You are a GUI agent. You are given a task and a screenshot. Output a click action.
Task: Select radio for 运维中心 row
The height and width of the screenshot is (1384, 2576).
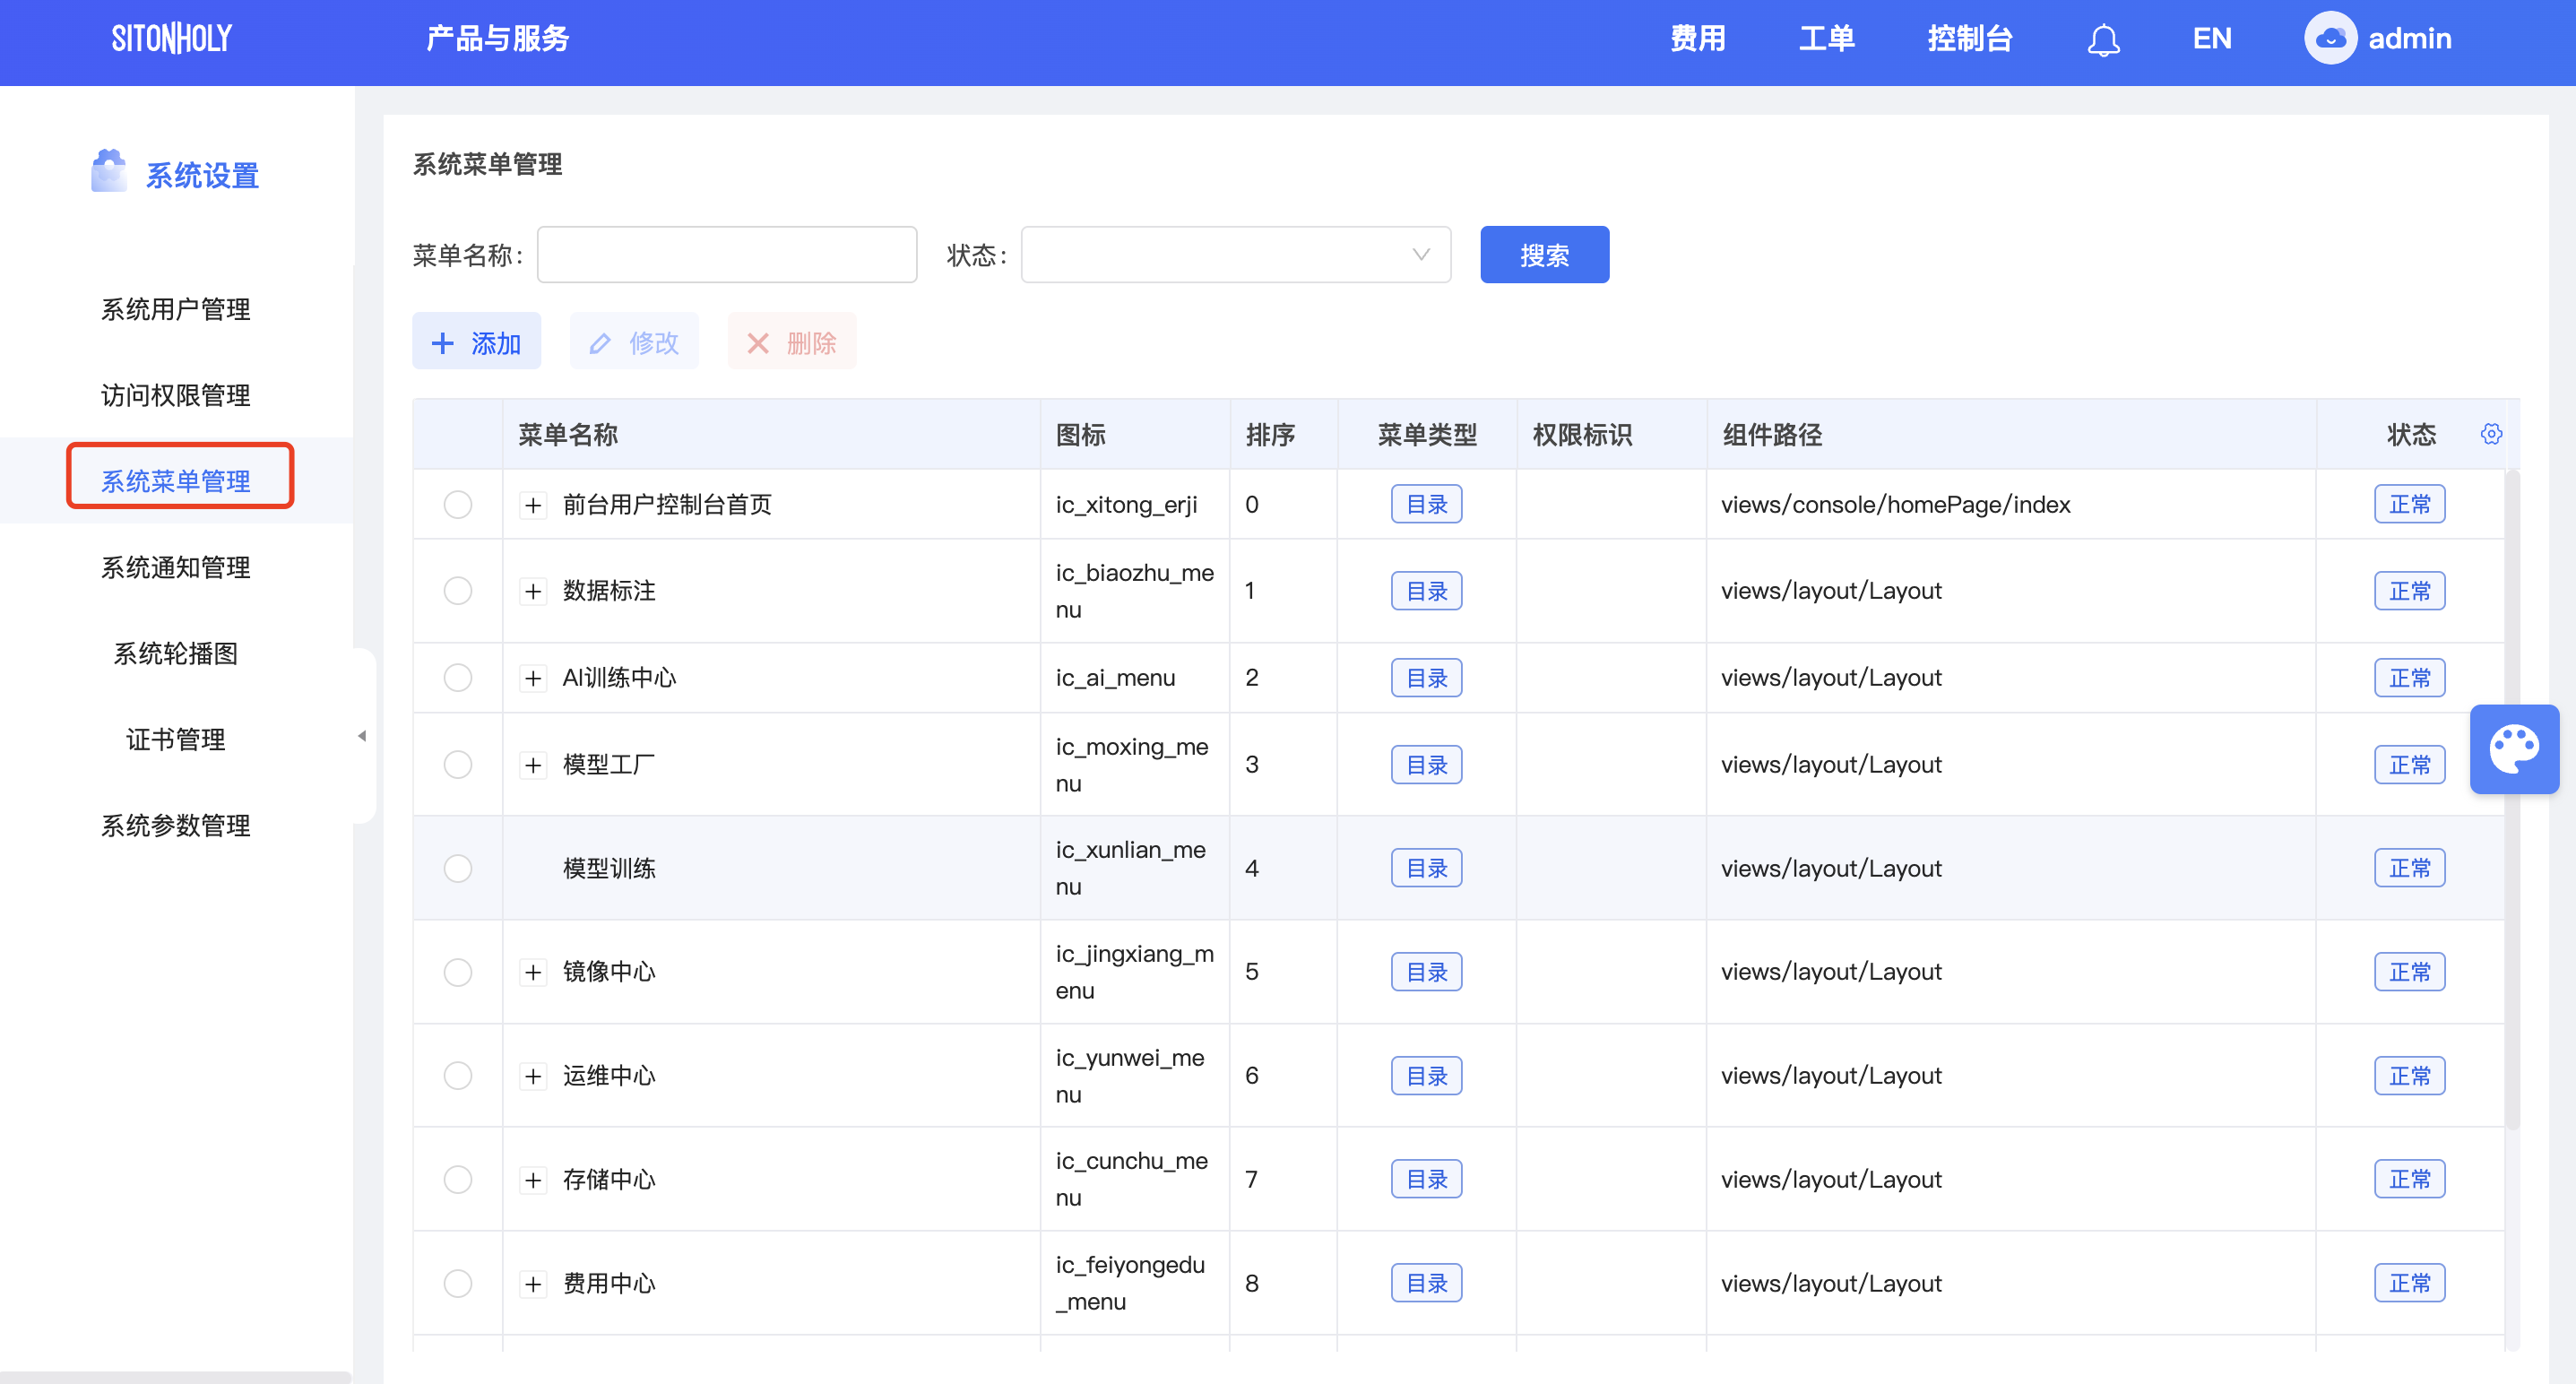coord(458,1076)
